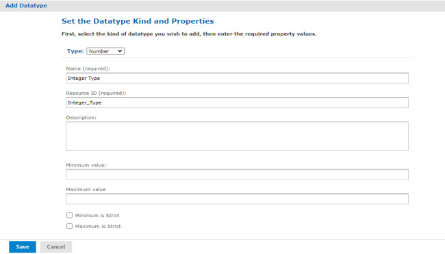This screenshot has width=445, height=254.
Task: Click the Add Datatype title bar text
Action: tap(27, 5)
